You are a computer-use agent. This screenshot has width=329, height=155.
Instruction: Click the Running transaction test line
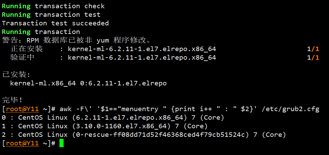click(51, 14)
